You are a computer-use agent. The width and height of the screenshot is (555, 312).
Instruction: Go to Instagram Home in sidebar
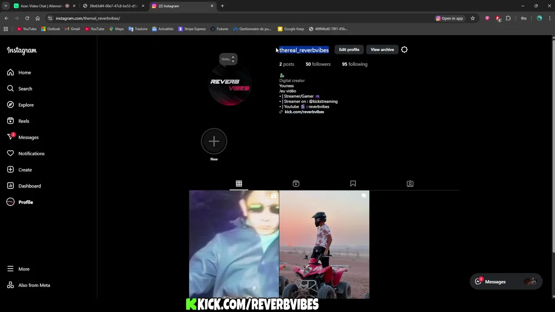coord(19,72)
